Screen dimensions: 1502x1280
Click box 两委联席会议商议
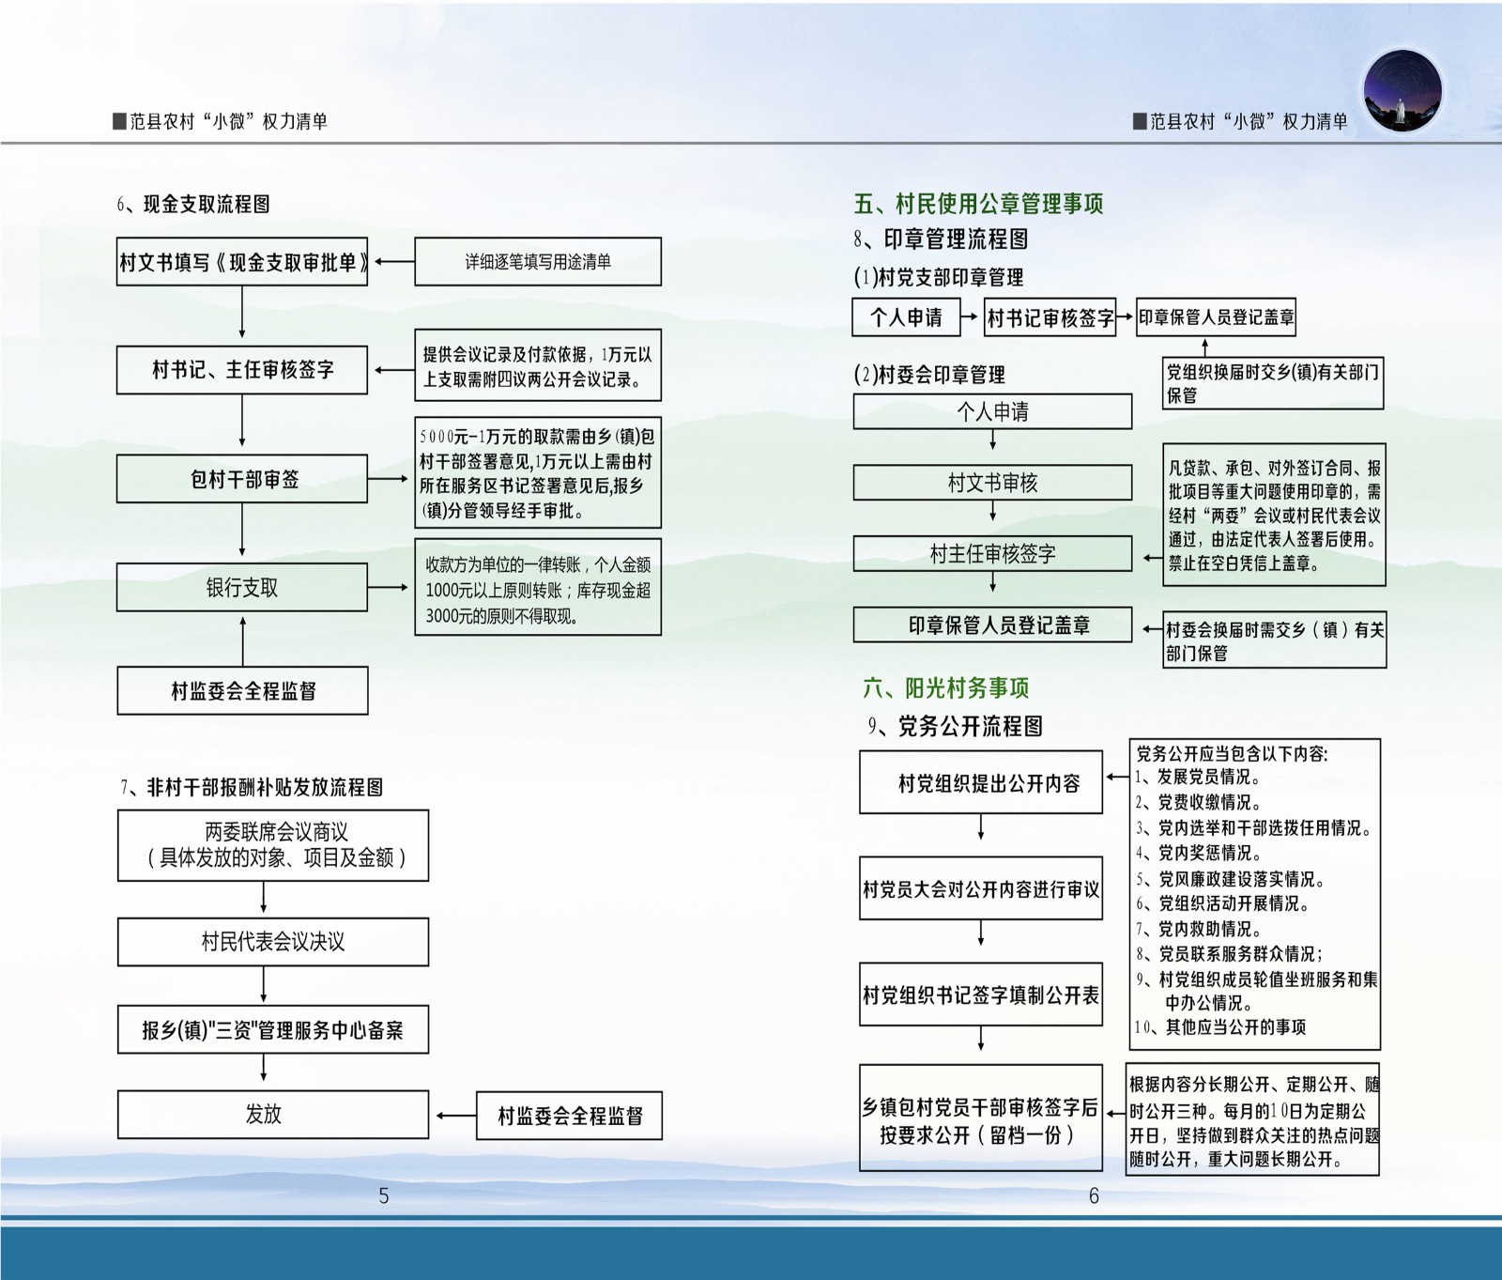pyautogui.click(x=273, y=845)
